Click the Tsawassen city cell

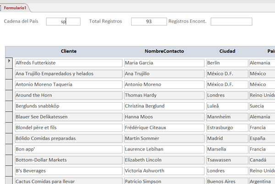[x=226, y=160]
